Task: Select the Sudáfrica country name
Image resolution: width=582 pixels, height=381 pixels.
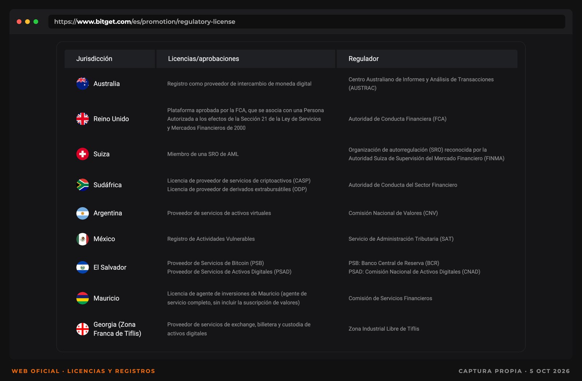Action: click(107, 185)
